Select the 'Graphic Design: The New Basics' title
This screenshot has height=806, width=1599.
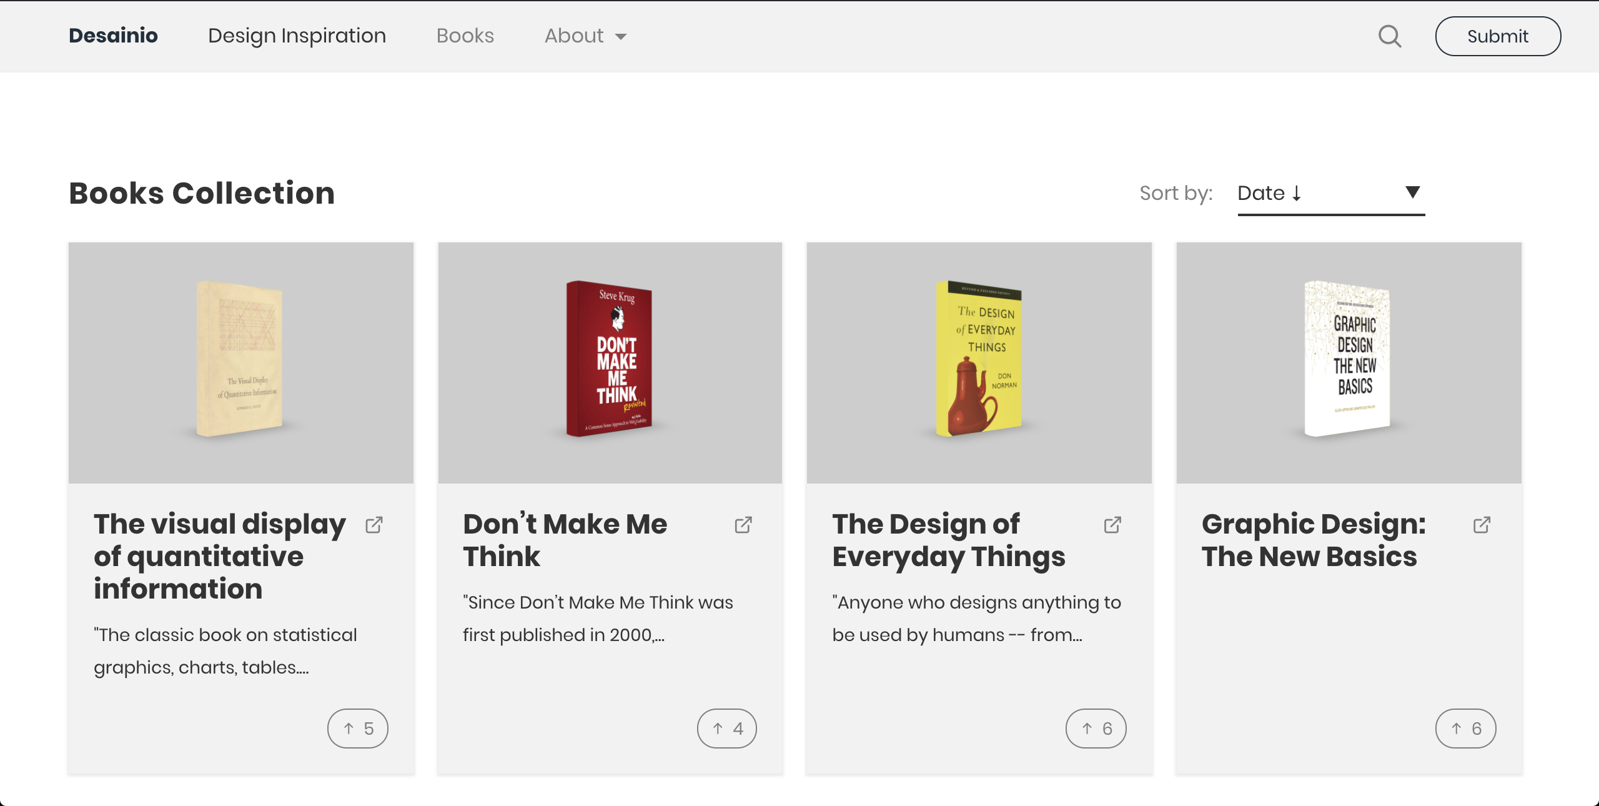coord(1313,540)
